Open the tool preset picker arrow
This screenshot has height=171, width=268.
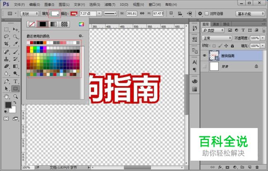[x=16, y=14]
